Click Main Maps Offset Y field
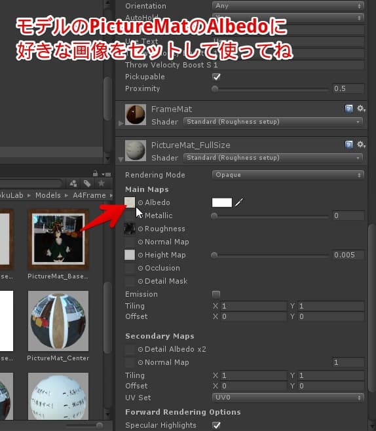Screen dimensions: 376x431 coord(331,316)
